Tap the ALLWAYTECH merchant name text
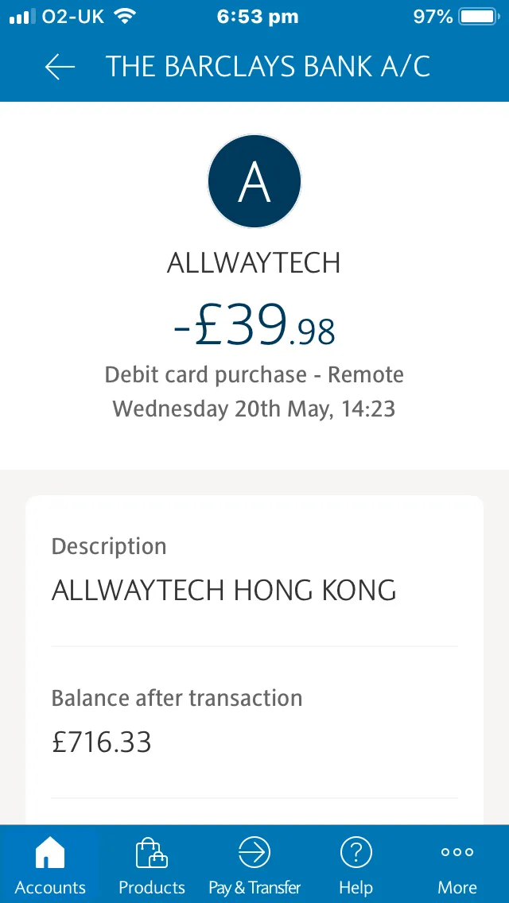 click(254, 263)
